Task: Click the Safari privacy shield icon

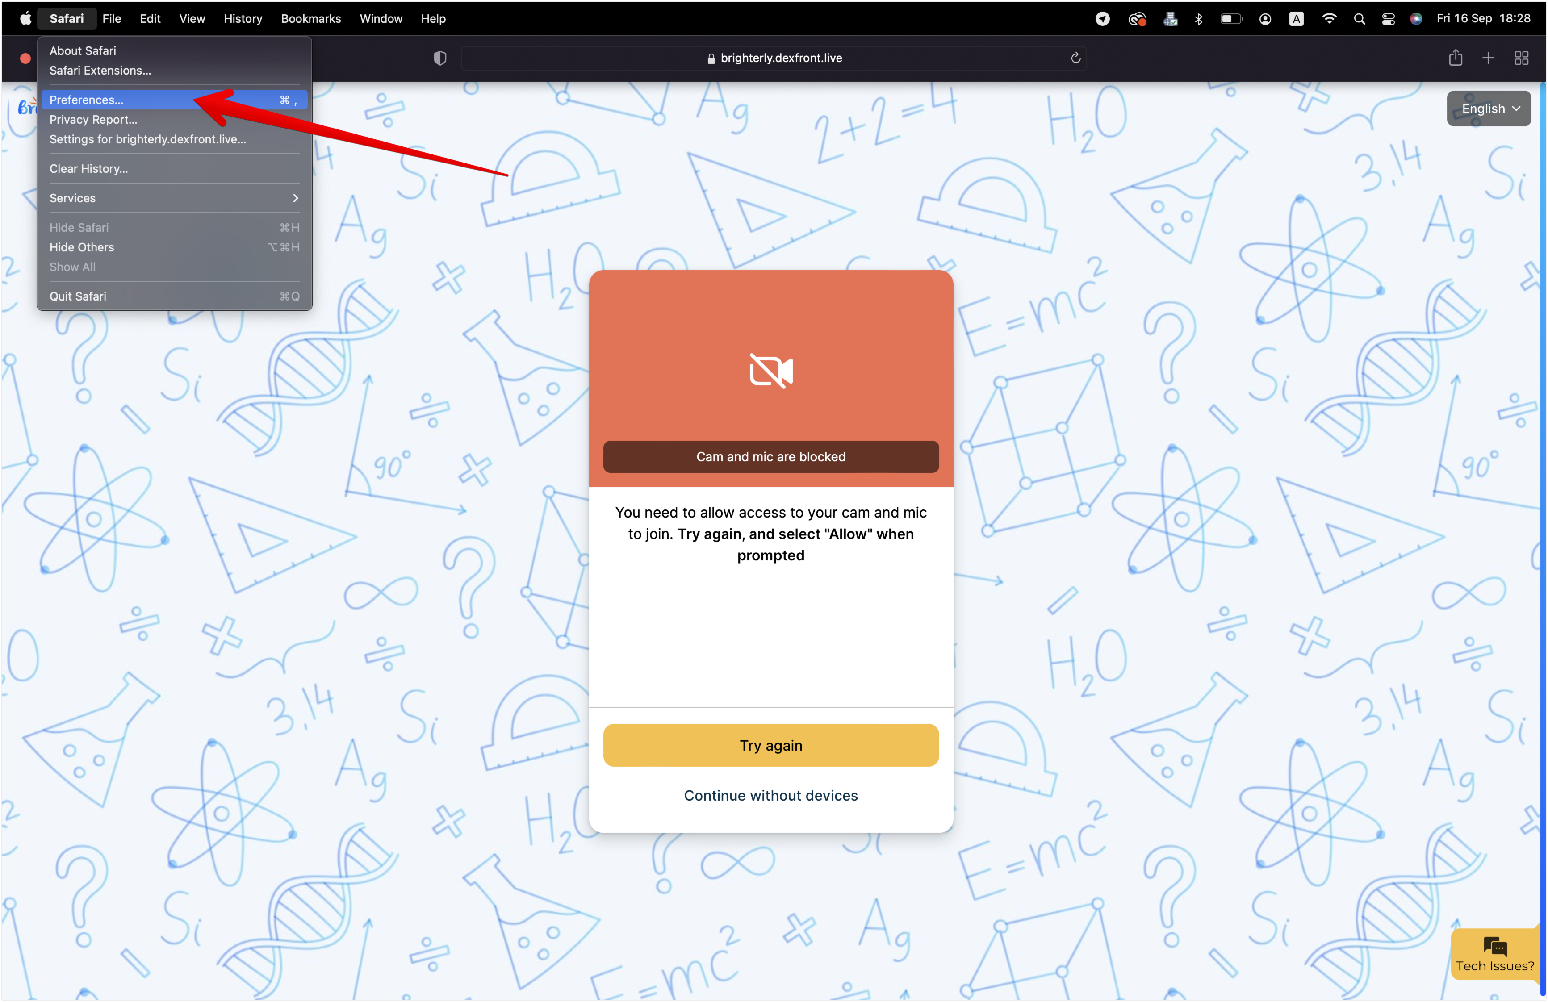Action: (x=440, y=58)
